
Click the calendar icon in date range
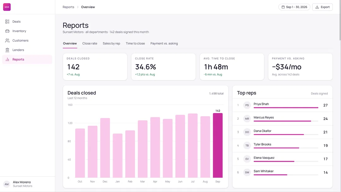283,7
